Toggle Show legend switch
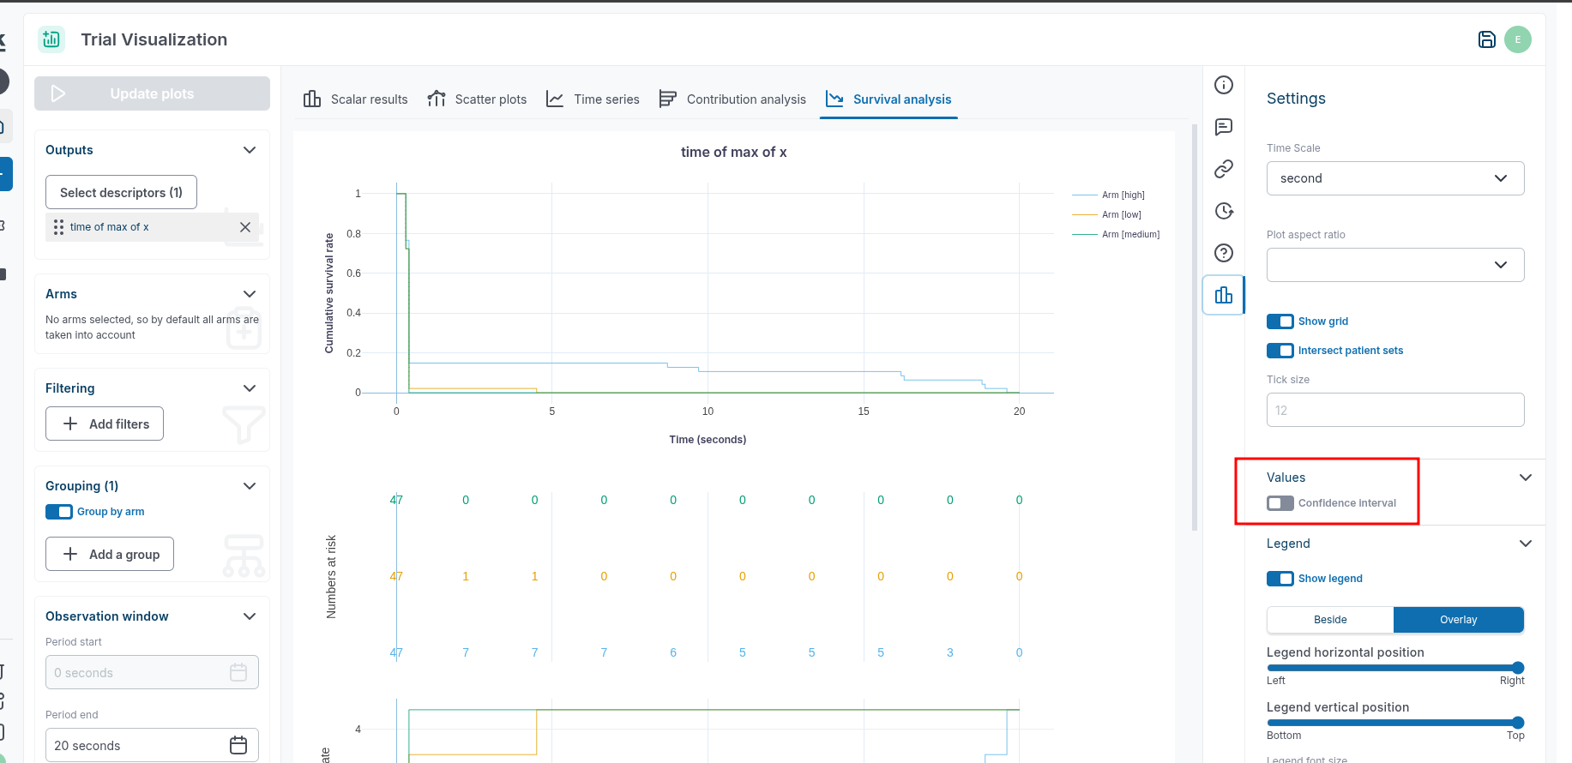Image resolution: width=1572 pixels, height=763 pixels. [x=1280, y=579]
